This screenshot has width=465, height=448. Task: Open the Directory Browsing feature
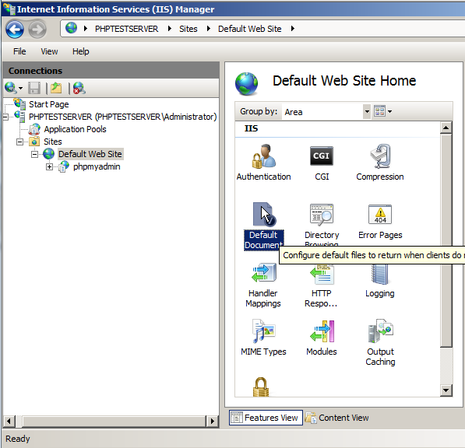[322, 226]
